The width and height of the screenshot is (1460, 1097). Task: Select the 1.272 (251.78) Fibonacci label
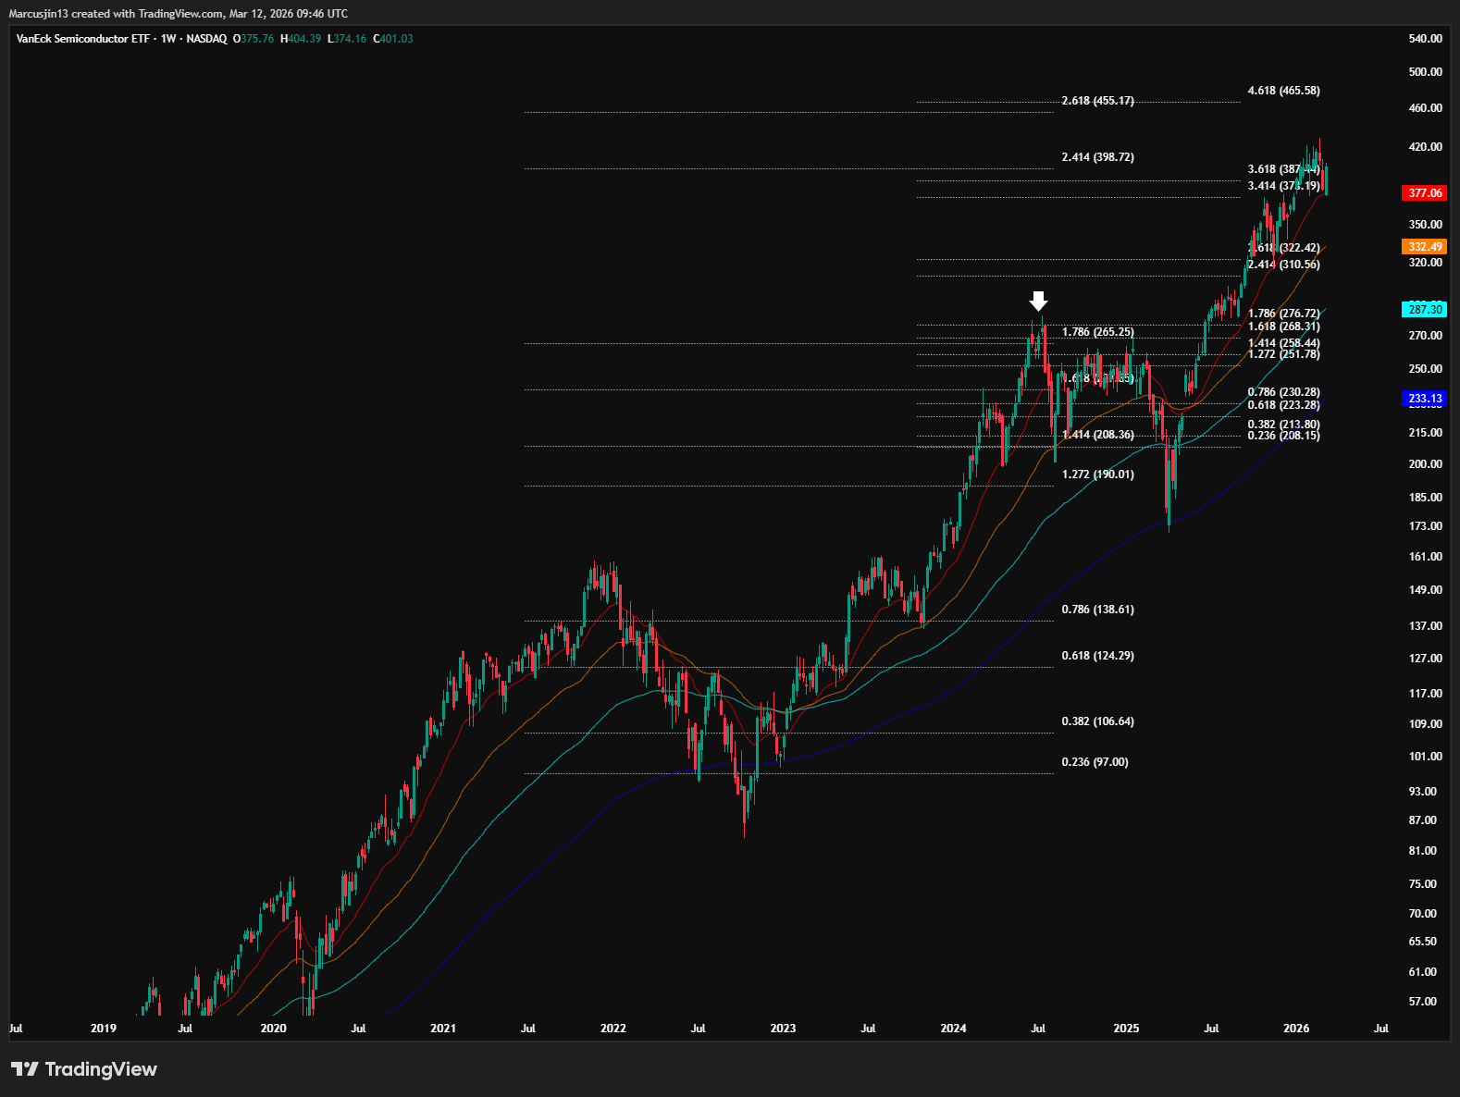tap(1284, 354)
